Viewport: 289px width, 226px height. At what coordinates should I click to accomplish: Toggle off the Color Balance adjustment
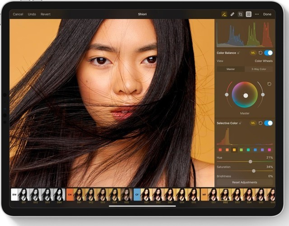[269, 53]
